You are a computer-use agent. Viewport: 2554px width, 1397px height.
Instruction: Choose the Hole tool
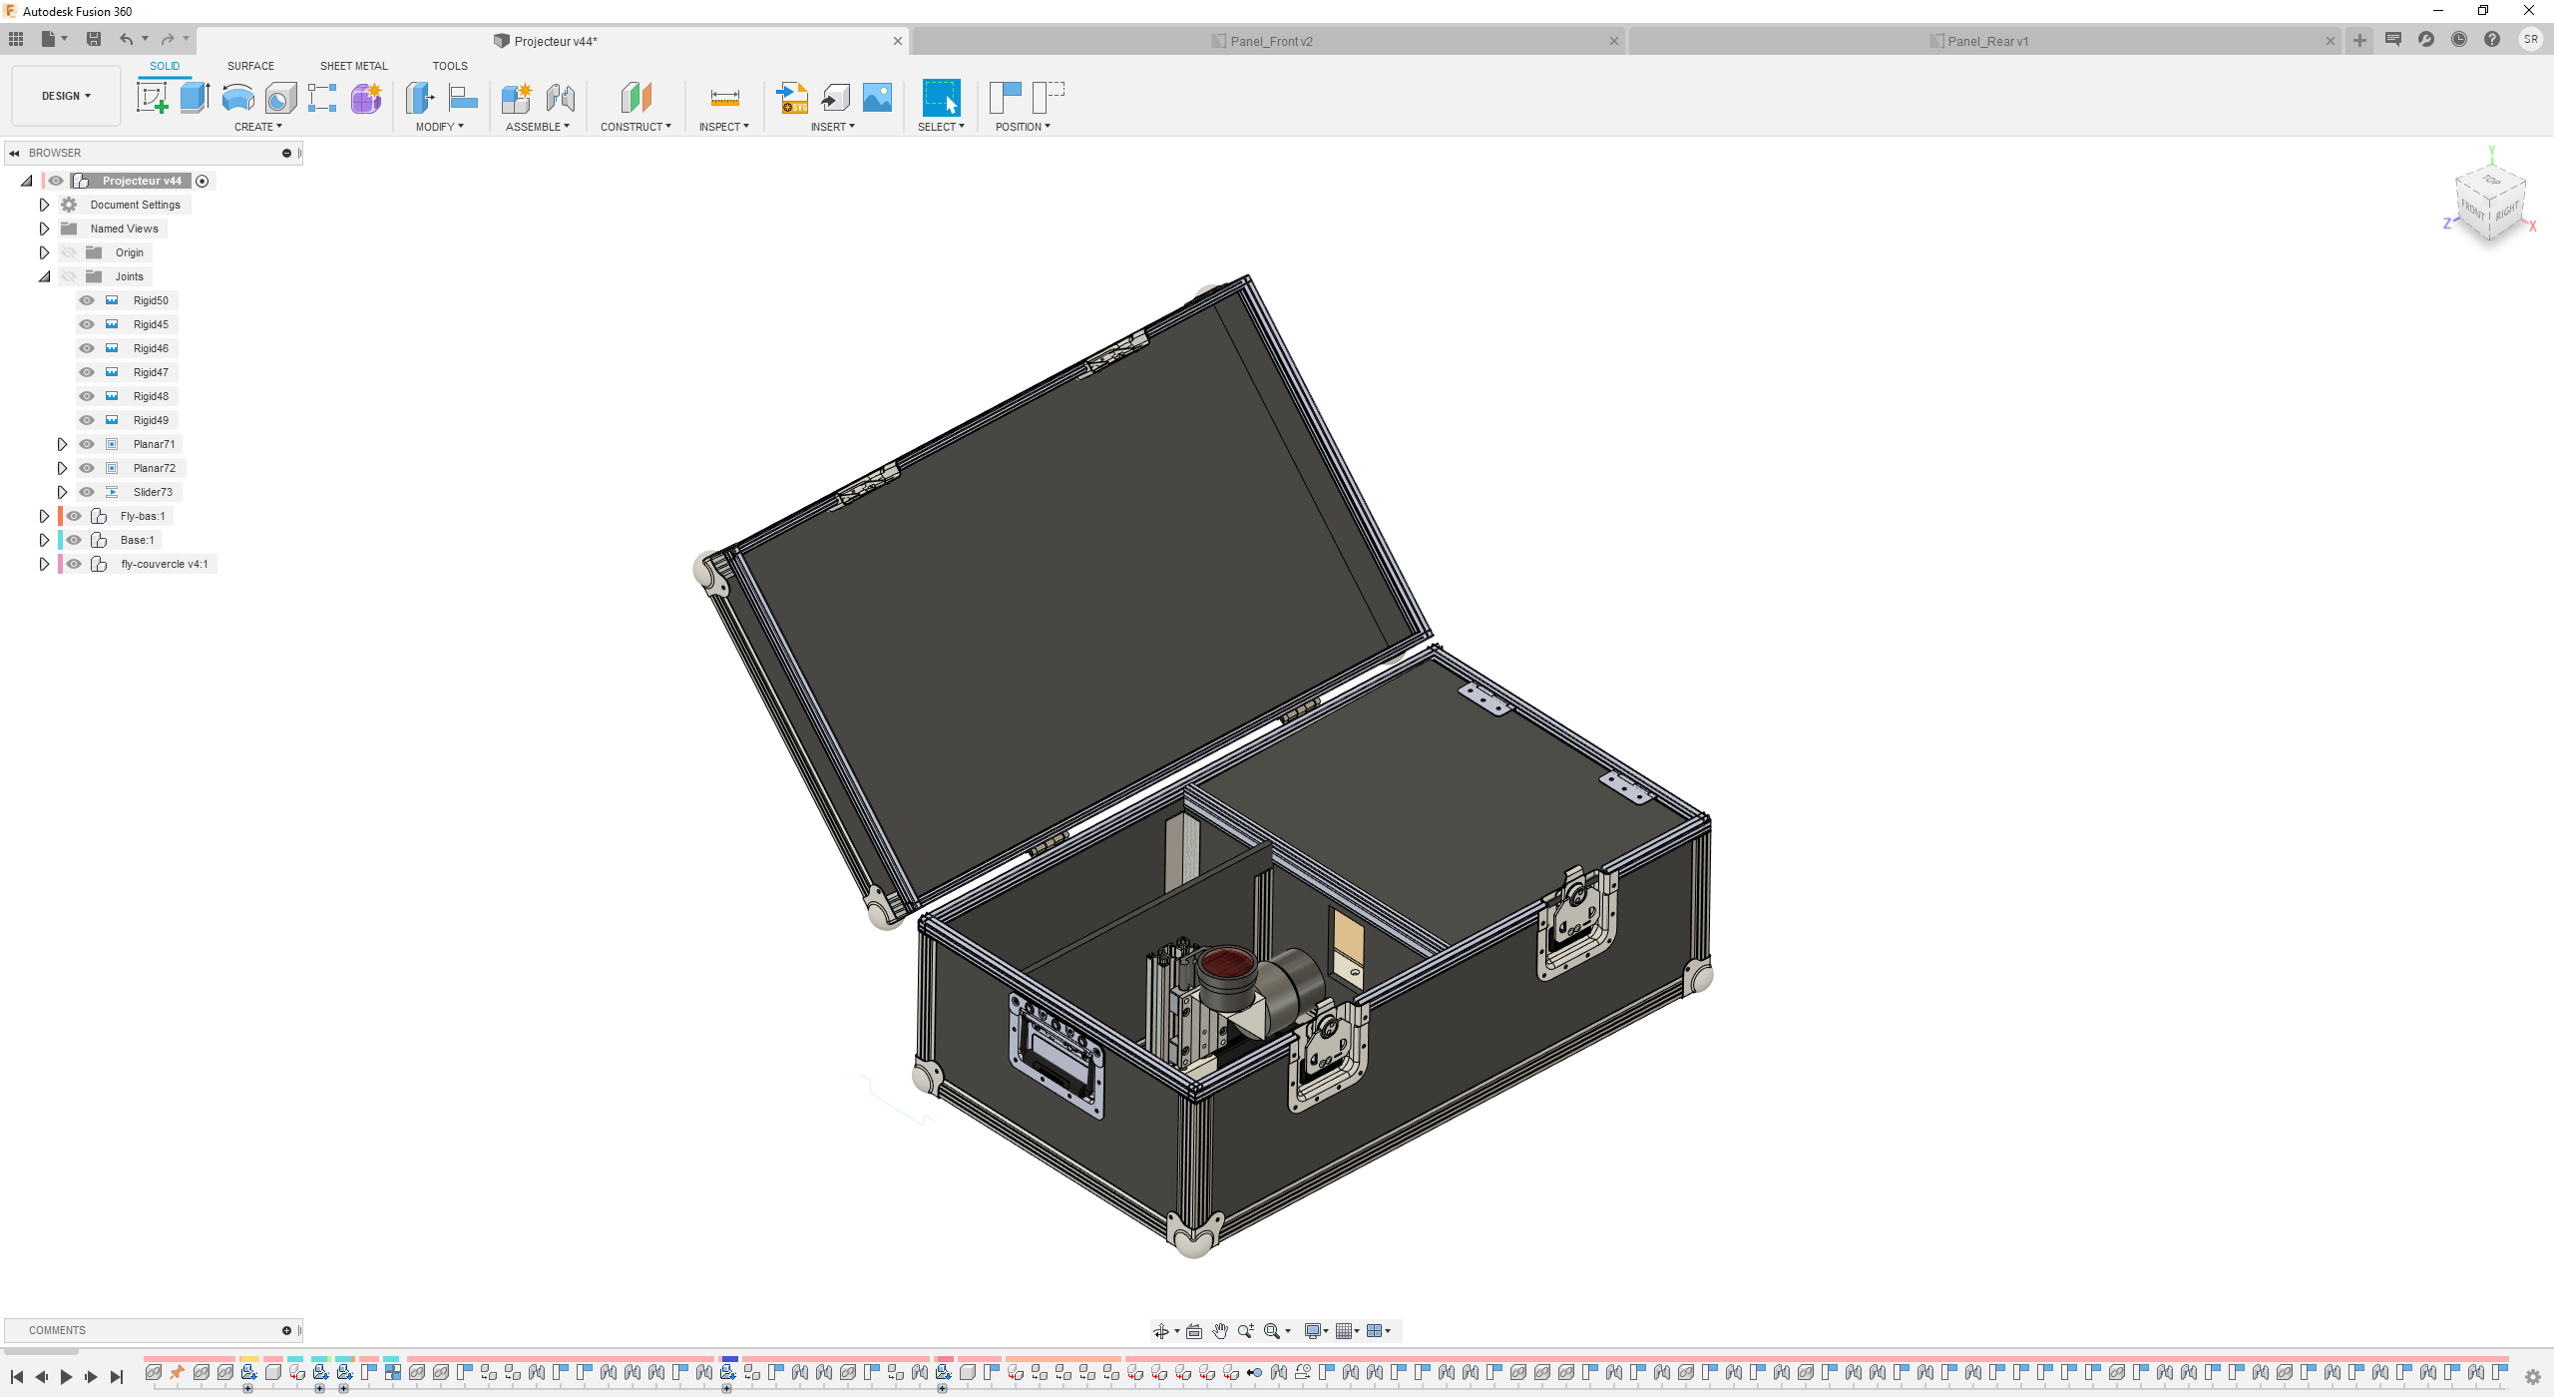pyautogui.click(x=280, y=98)
